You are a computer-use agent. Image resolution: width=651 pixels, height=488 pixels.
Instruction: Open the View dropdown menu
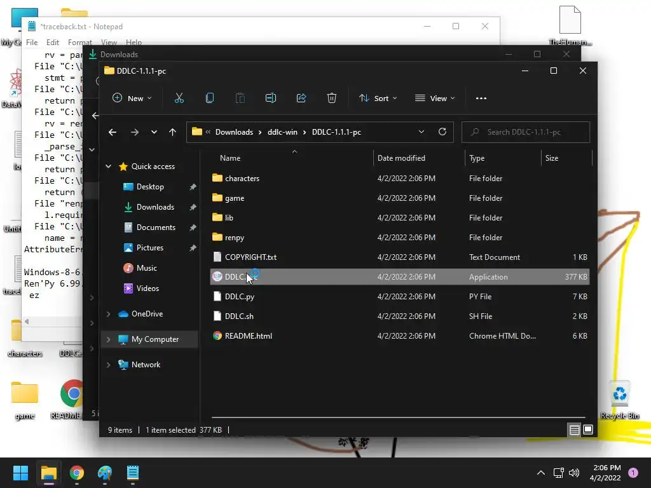click(435, 98)
